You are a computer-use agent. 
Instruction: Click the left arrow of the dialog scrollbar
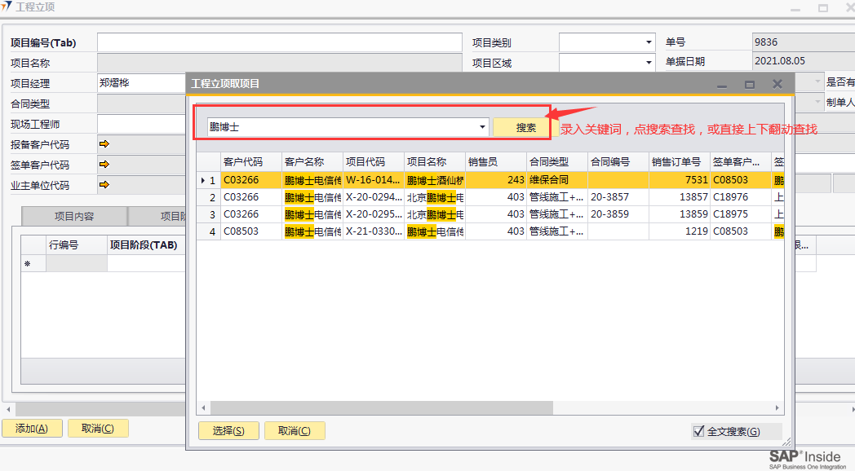coord(203,407)
